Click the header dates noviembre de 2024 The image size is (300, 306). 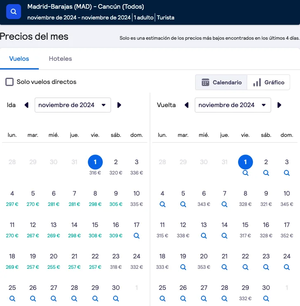click(79, 17)
